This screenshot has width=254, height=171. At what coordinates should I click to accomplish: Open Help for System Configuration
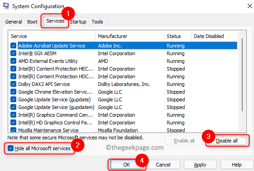[x=237, y=165]
